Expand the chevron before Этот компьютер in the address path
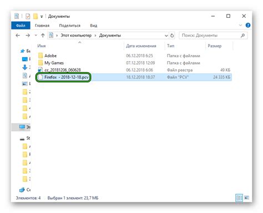The width and height of the screenshot is (263, 213). click(57, 36)
